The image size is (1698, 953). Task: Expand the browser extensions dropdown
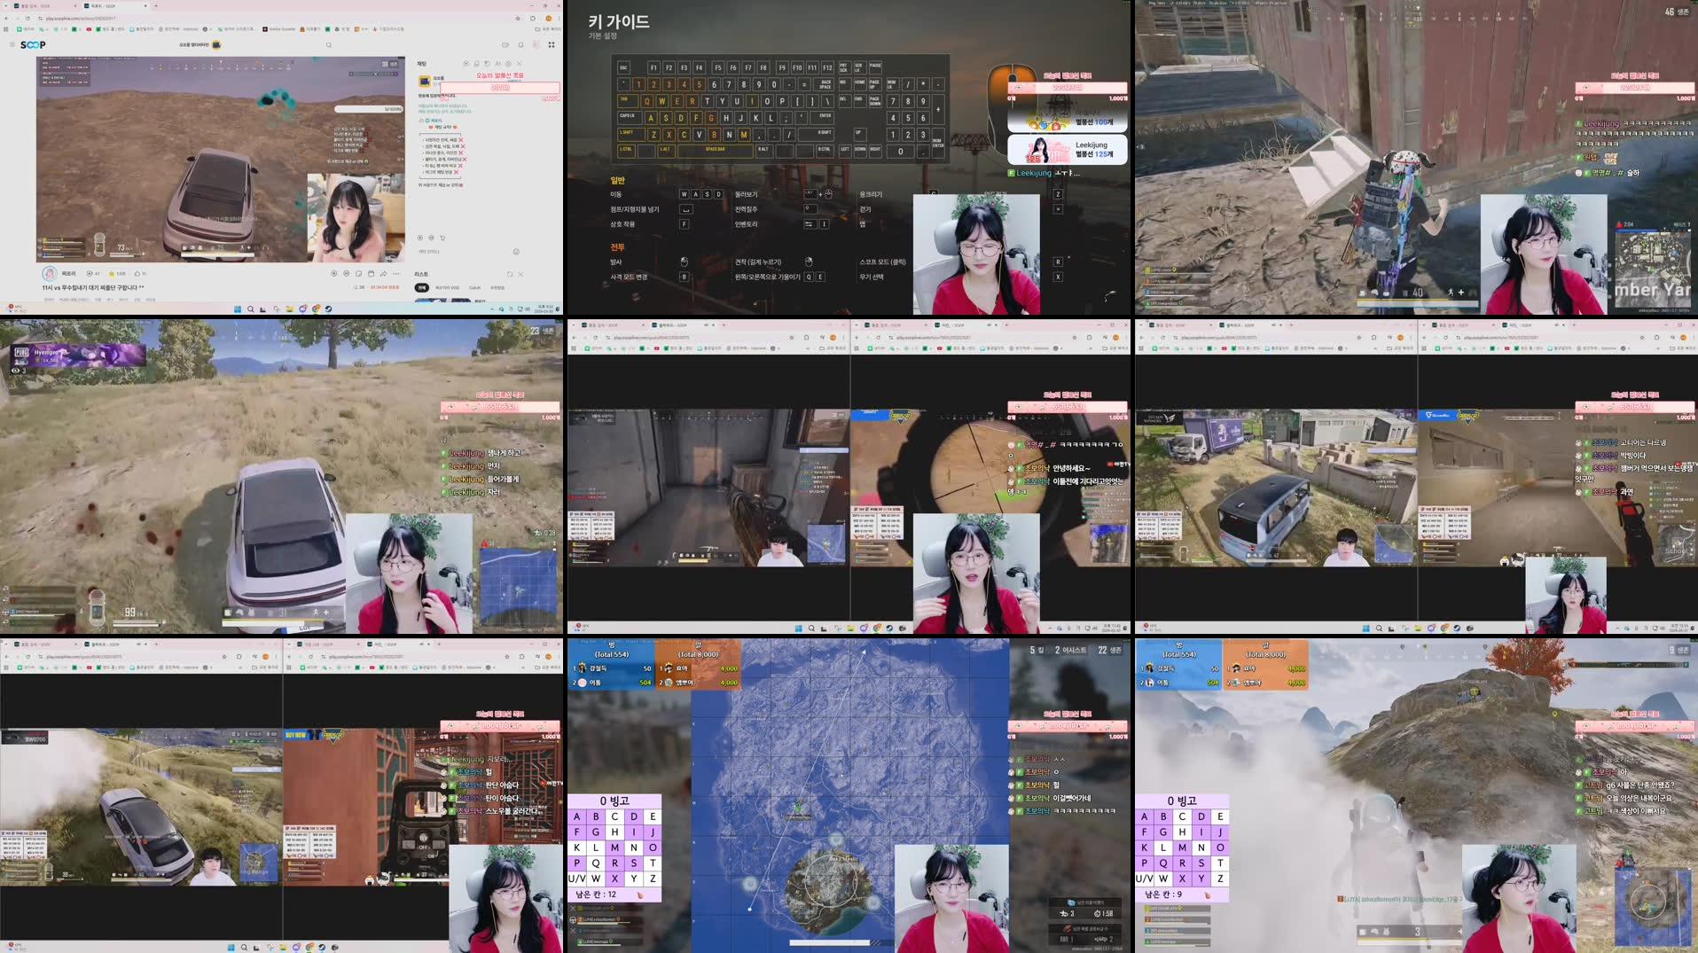(x=533, y=18)
